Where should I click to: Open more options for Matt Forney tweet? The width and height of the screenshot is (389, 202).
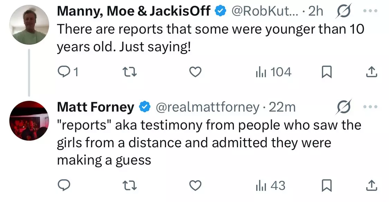tap(370, 107)
